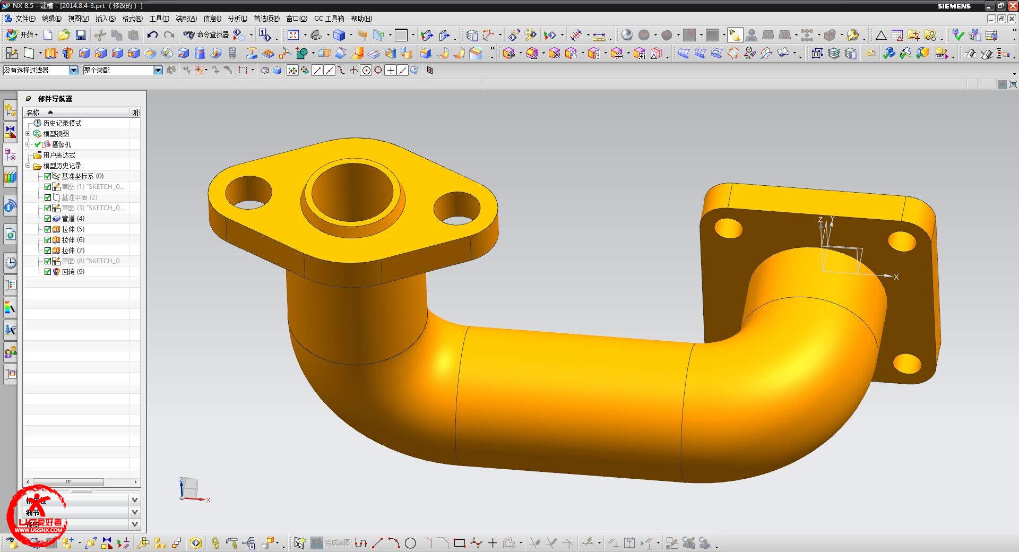Click the Arc sketch tool icon
This screenshot has height=552, width=1019.
(x=394, y=542)
